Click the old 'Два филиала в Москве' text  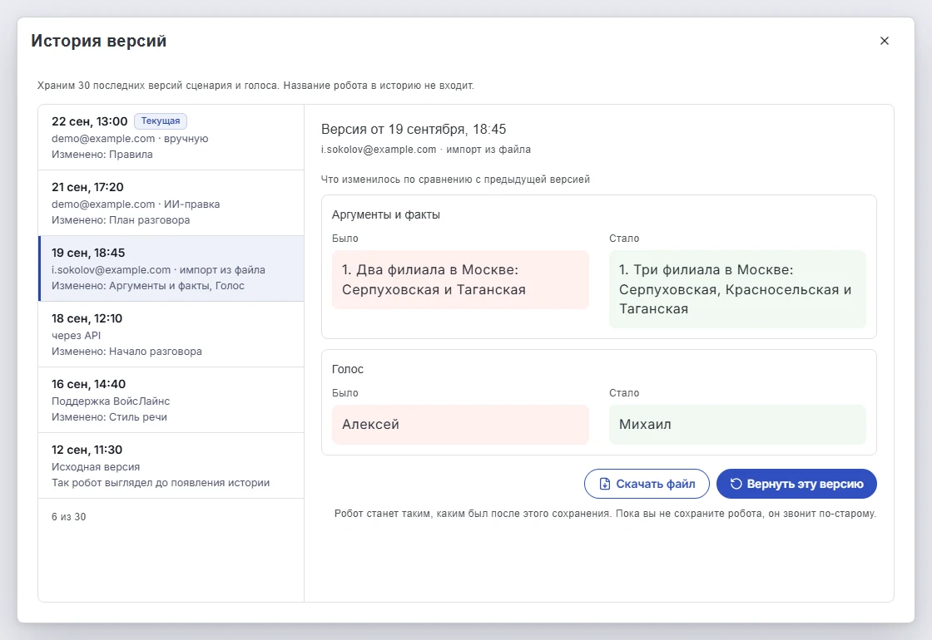coord(461,279)
